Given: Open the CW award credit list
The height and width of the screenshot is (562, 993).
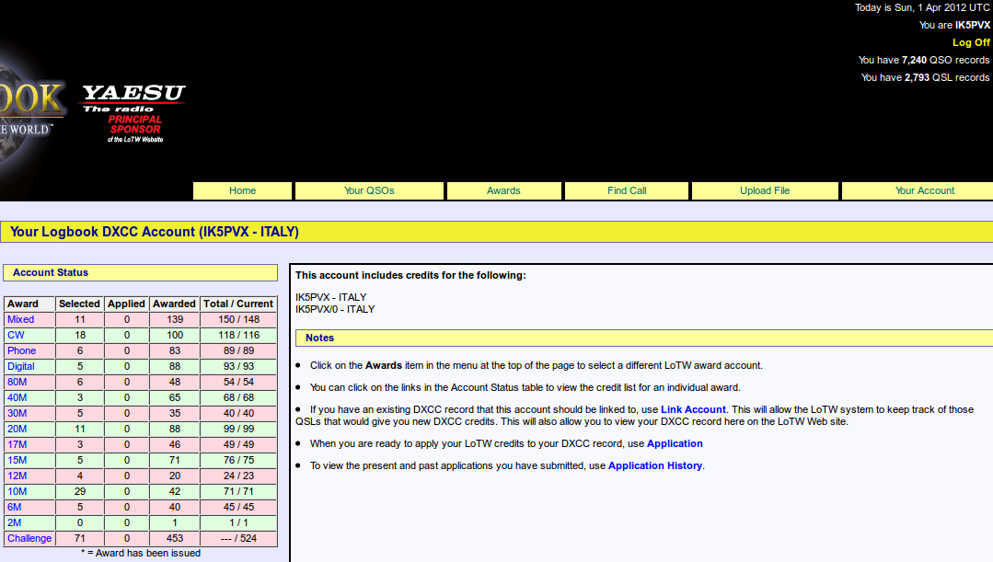Looking at the screenshot, I should 16,336.
